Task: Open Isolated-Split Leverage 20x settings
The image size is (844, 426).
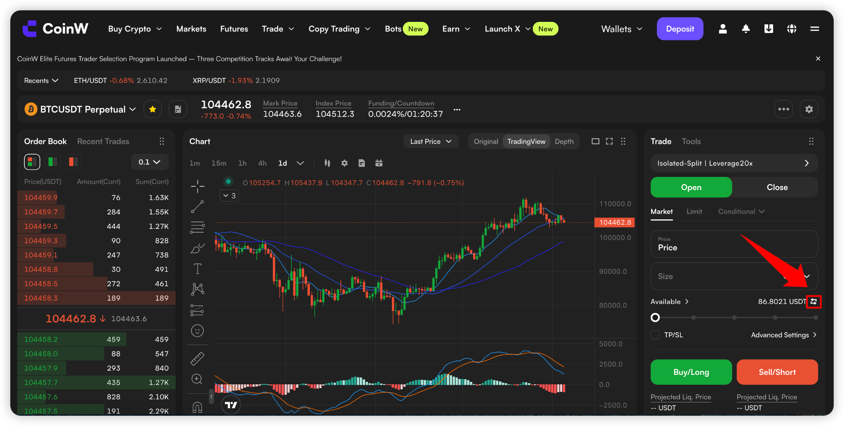Action: point(734,163)
